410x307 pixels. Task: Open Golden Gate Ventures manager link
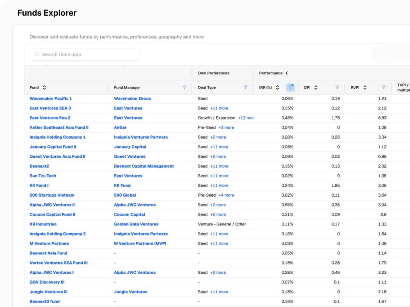136,224
